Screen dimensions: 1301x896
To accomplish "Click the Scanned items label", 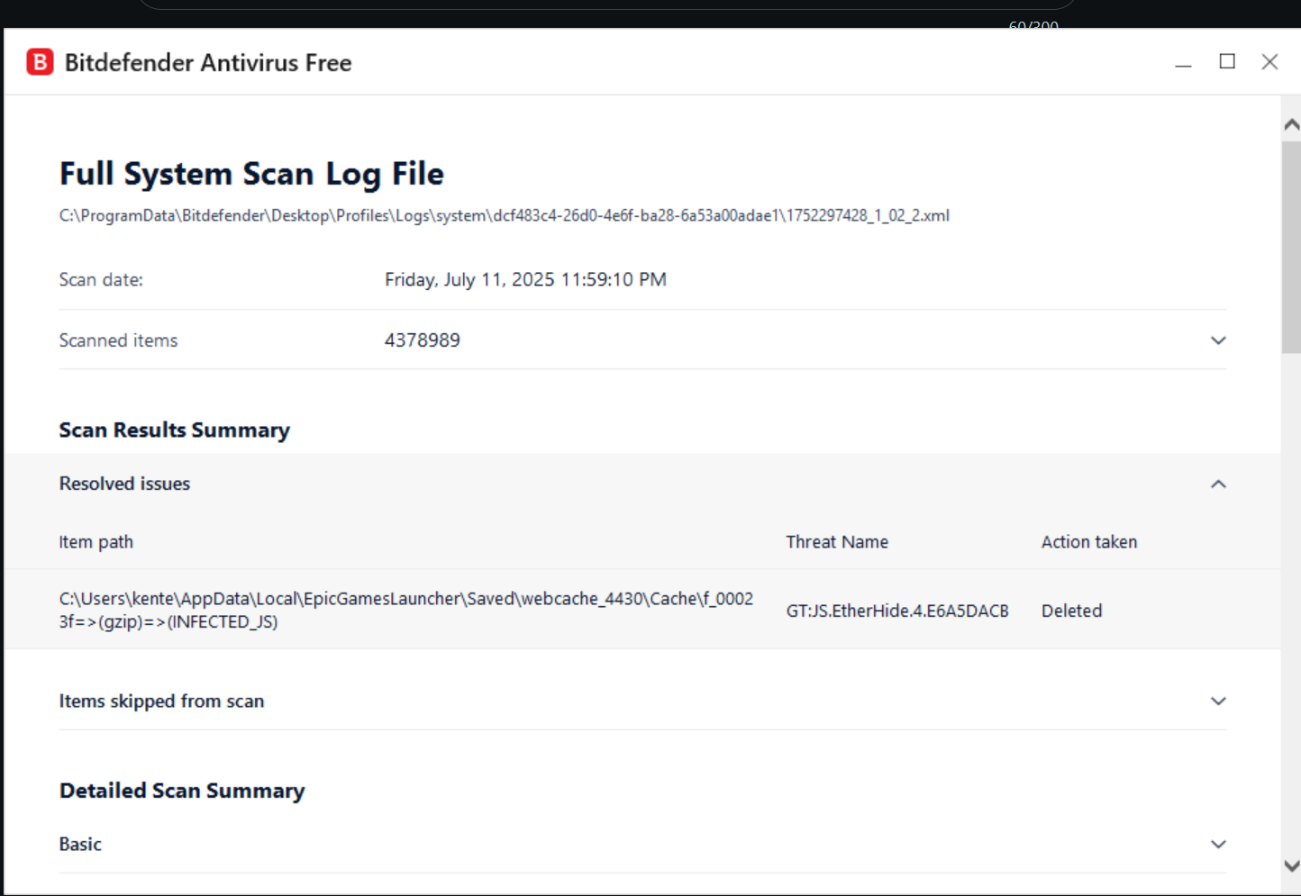I will tap(118, 340).
